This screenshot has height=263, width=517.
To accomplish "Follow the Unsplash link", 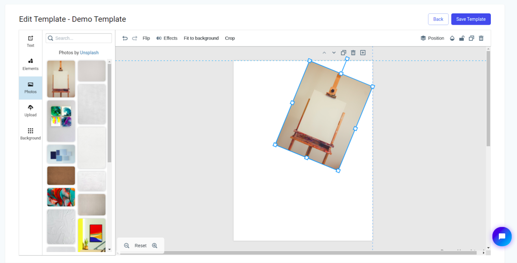I will (89, 52).
